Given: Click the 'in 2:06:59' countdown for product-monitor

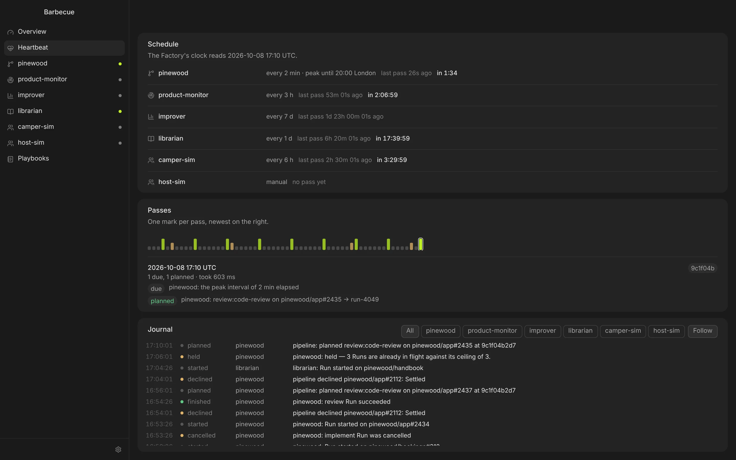Looking at the screenshot, I should pos(382,95).
